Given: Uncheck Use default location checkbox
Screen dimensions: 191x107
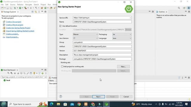Looking at the screenshot, I should (60, 26).
